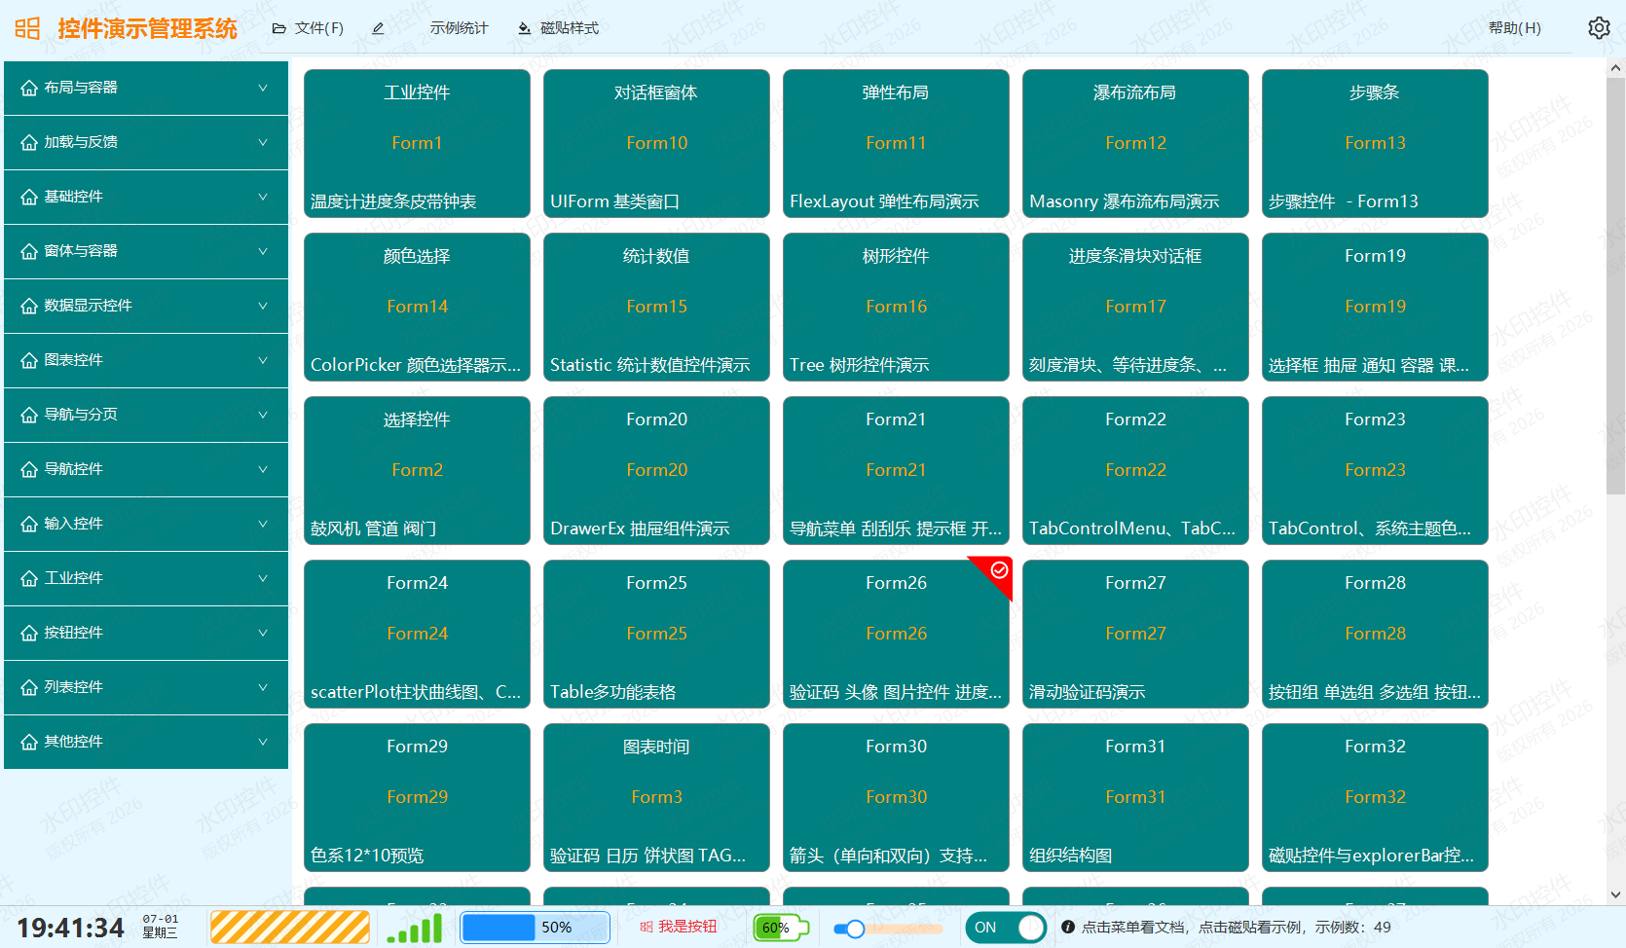
Task: Click home icon beside 导航与分页
Action: (x=29, y=415)
